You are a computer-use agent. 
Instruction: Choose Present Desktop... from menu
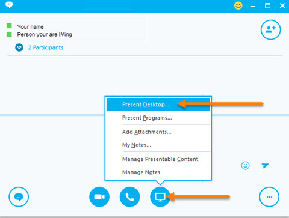point(158,104)
